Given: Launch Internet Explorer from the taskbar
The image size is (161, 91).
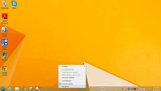Looking at the screenshot, I should coord(10,89).
